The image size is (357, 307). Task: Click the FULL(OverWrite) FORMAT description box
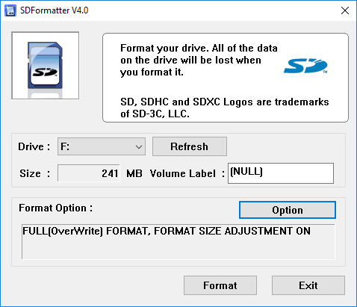(x=178, y=242)
